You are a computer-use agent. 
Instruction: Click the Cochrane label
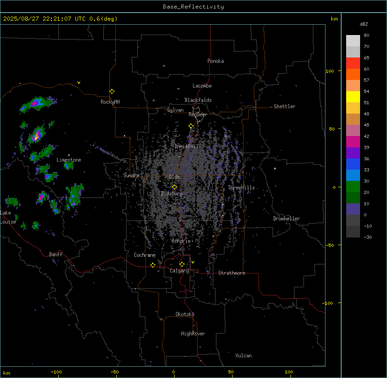[x=145, y=255]
